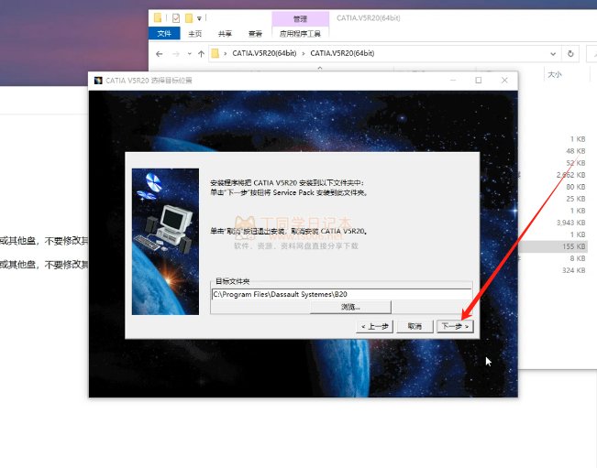The height and width of the screenshot is (468, 597).
Task: Click the Explorer back arrow
Action: (x=159, y=54)
